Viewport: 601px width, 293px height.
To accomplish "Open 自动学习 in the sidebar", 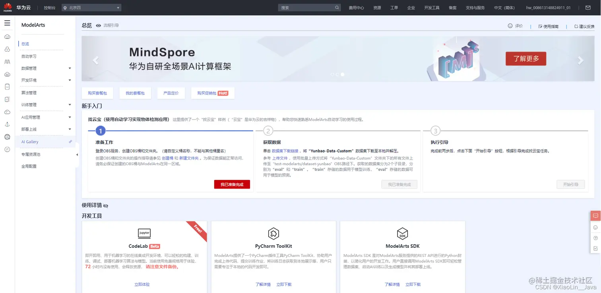I will click(29, 56).
